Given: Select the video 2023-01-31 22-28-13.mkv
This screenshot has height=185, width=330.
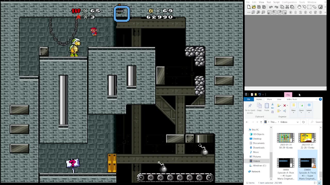Looking at the screenshot, I should click(307, 141).
